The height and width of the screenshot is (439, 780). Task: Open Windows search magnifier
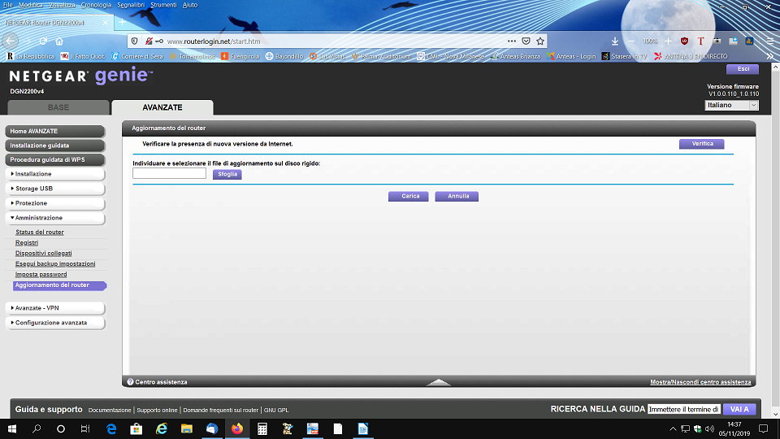[x=37, y=428]
